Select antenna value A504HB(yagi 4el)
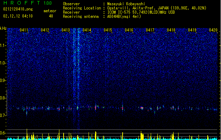The image size is (221, 140). (x=124, y=16)
